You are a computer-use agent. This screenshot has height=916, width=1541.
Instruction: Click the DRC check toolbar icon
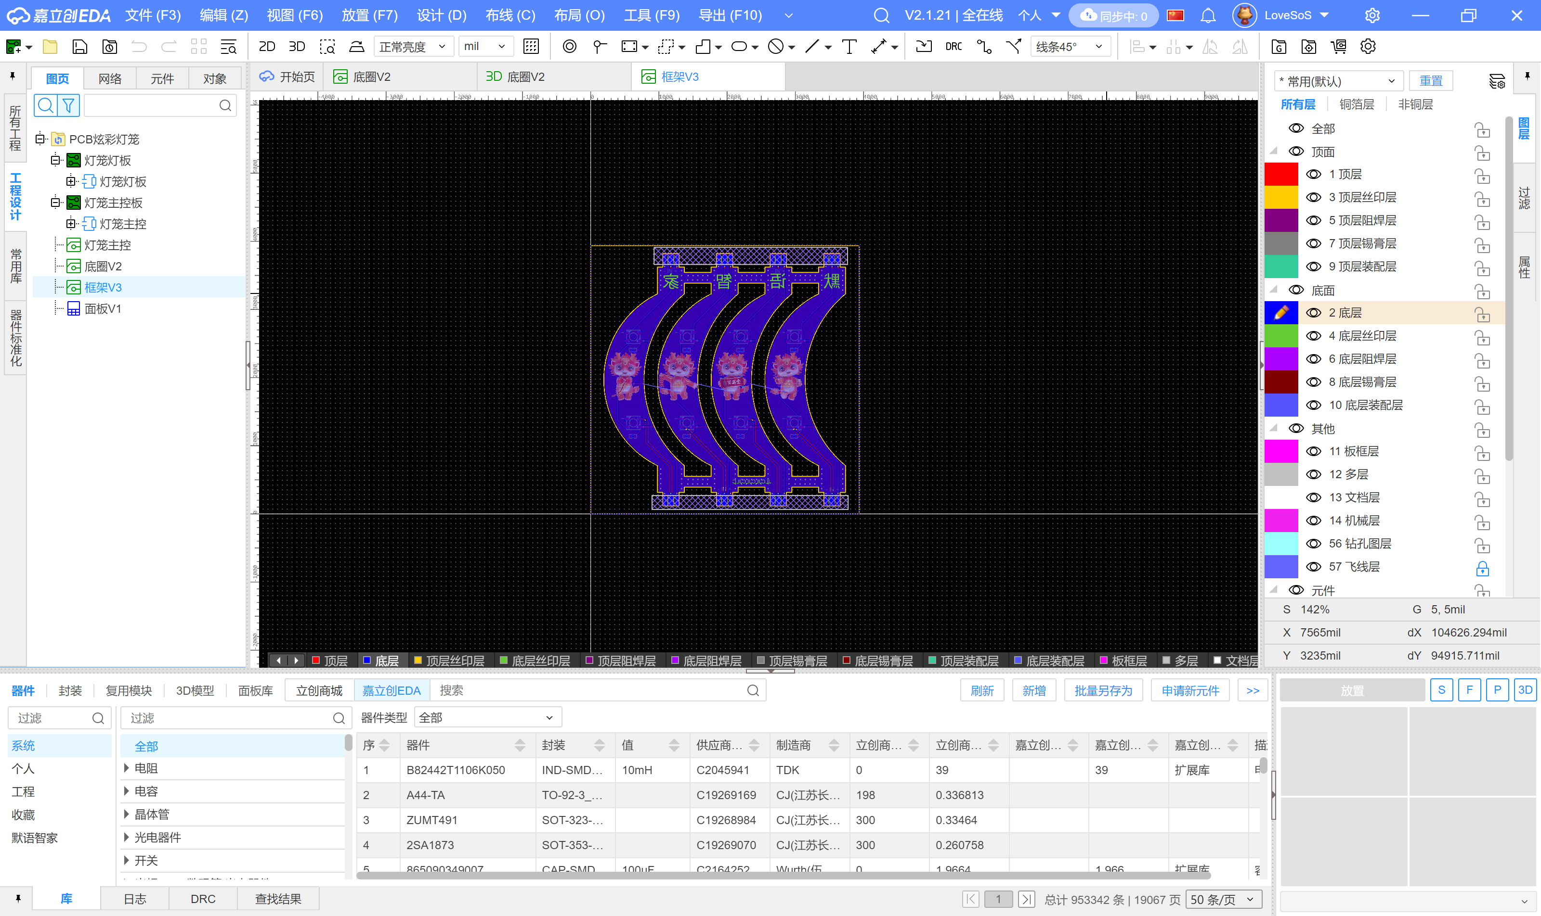tap(953, 46)
